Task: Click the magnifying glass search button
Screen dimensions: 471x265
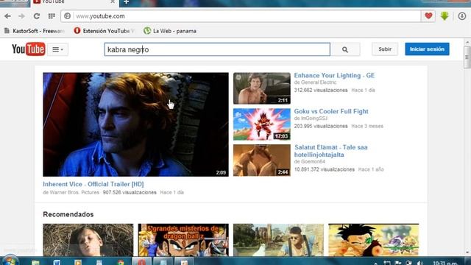Action: [345, 49]
